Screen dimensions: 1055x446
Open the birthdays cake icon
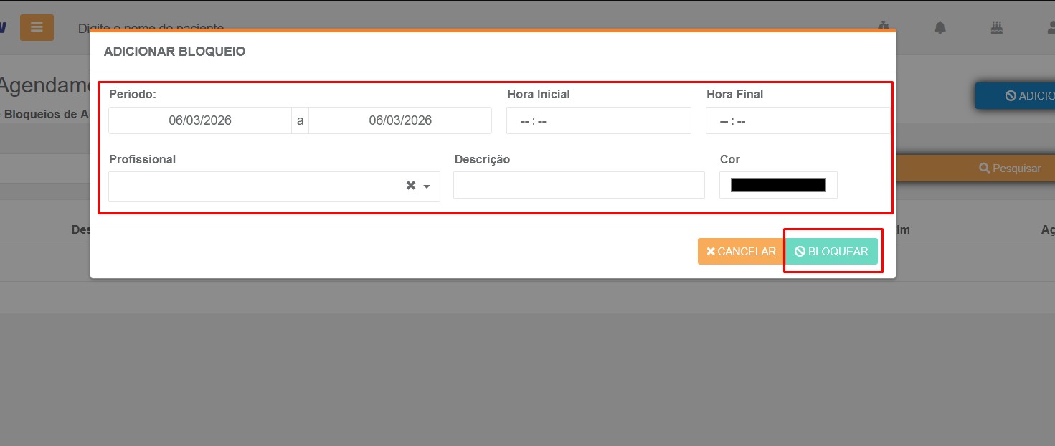click(996, 27)
